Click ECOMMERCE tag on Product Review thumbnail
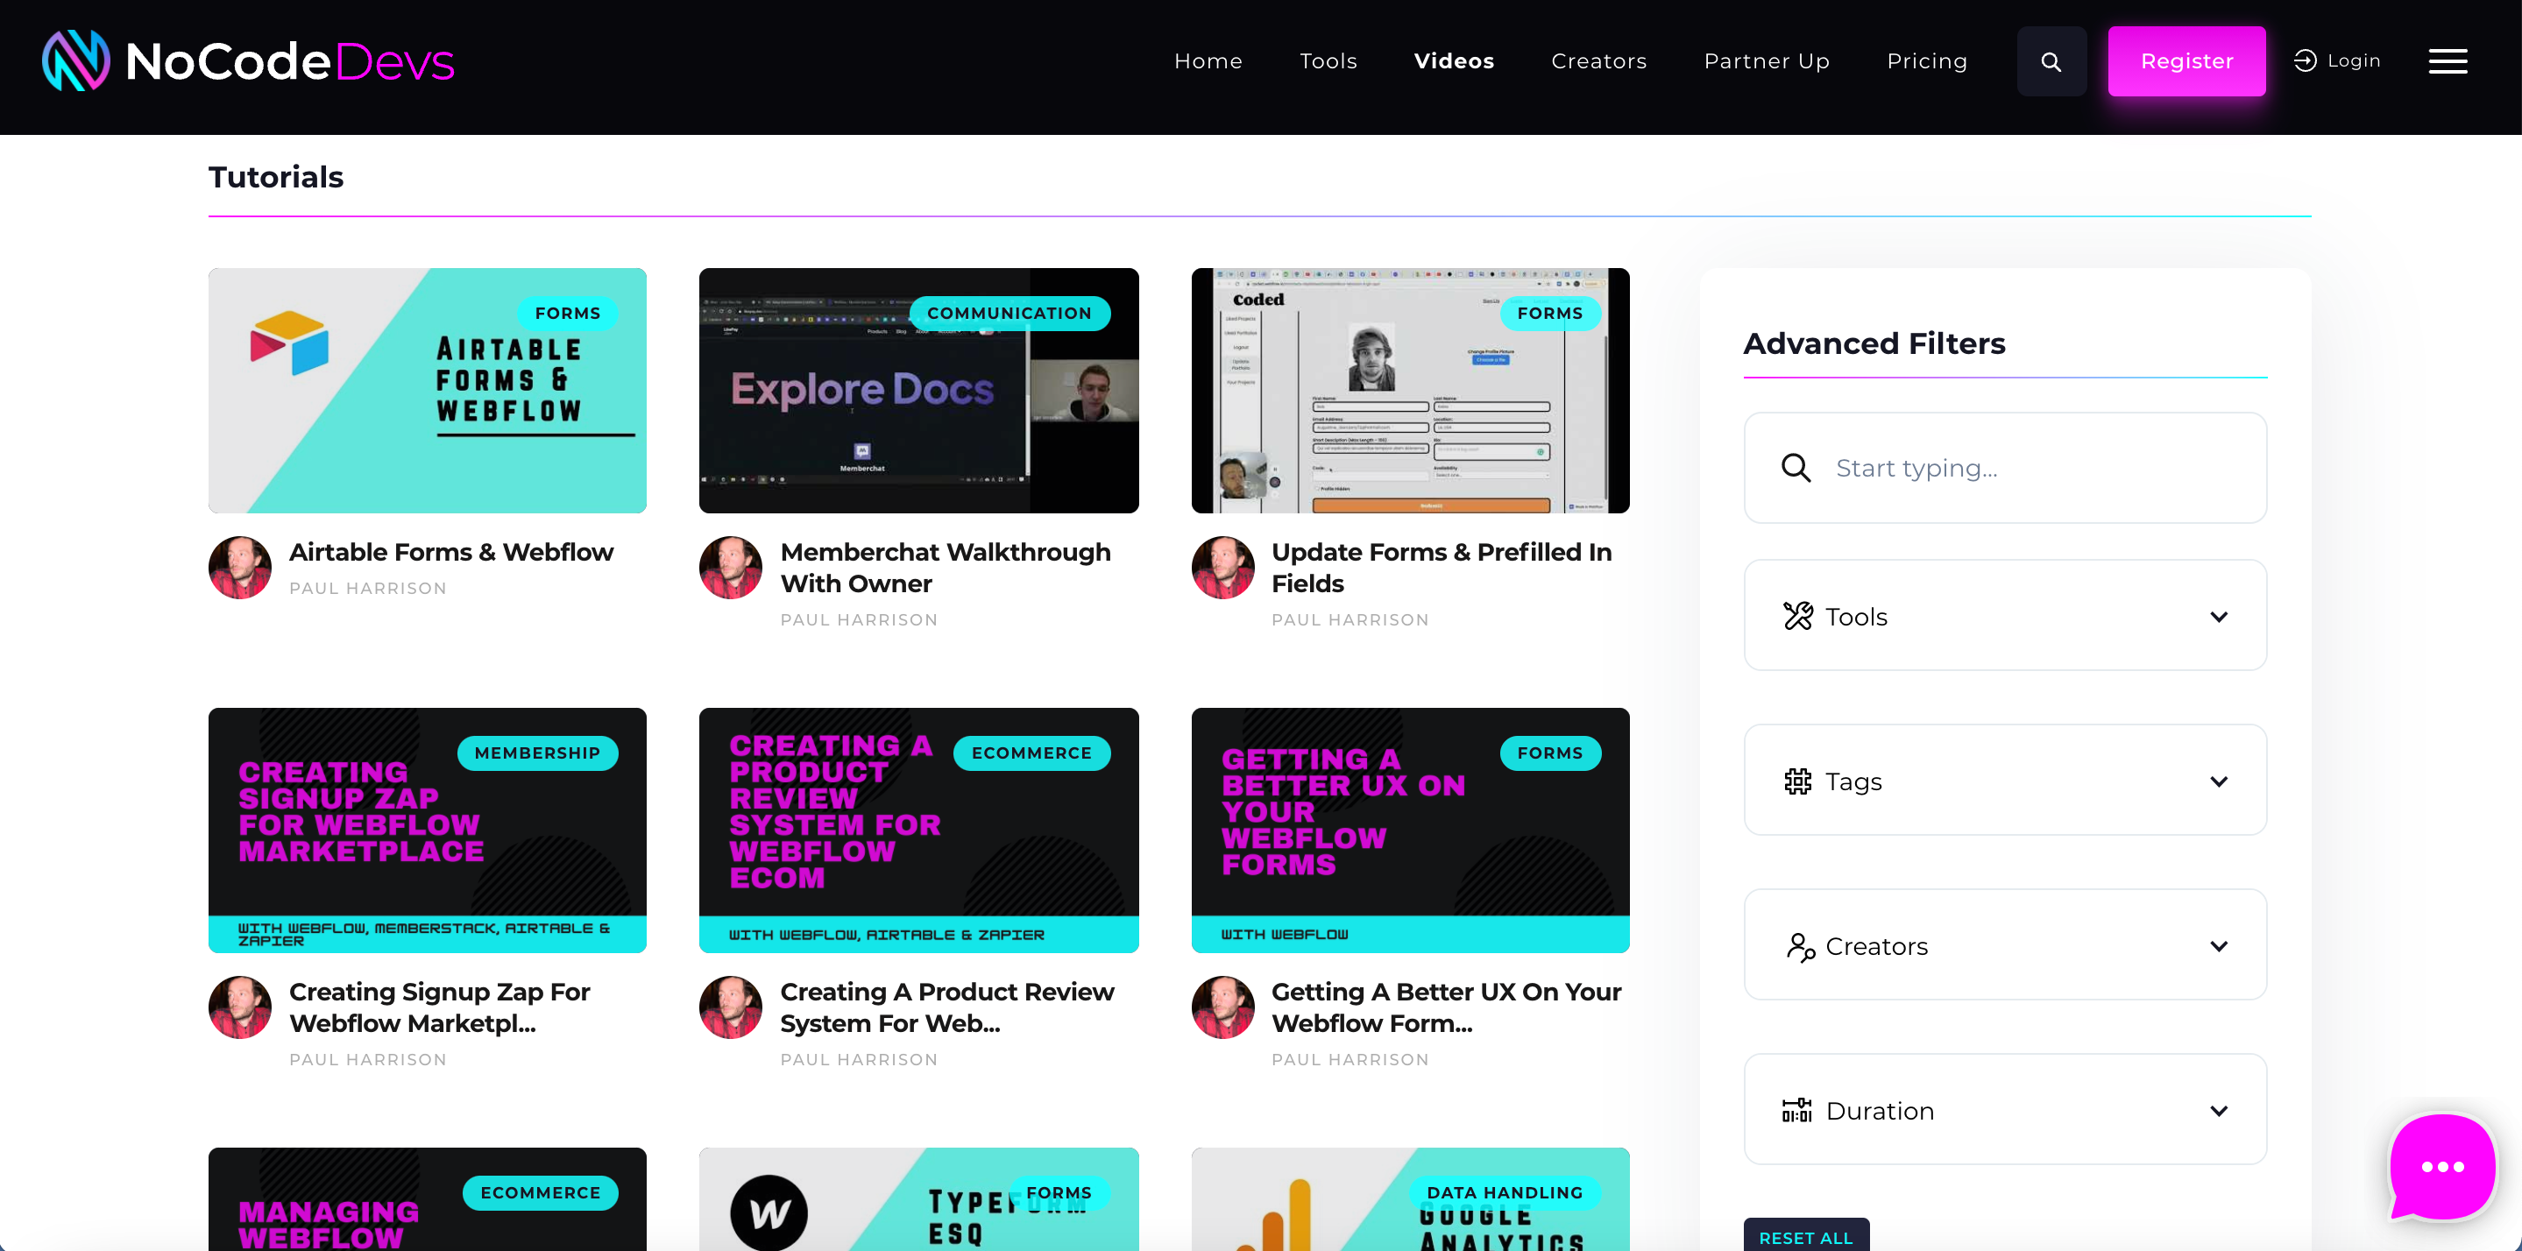Screen dimensions: 2522x1251 click(x=1032, y=753)
